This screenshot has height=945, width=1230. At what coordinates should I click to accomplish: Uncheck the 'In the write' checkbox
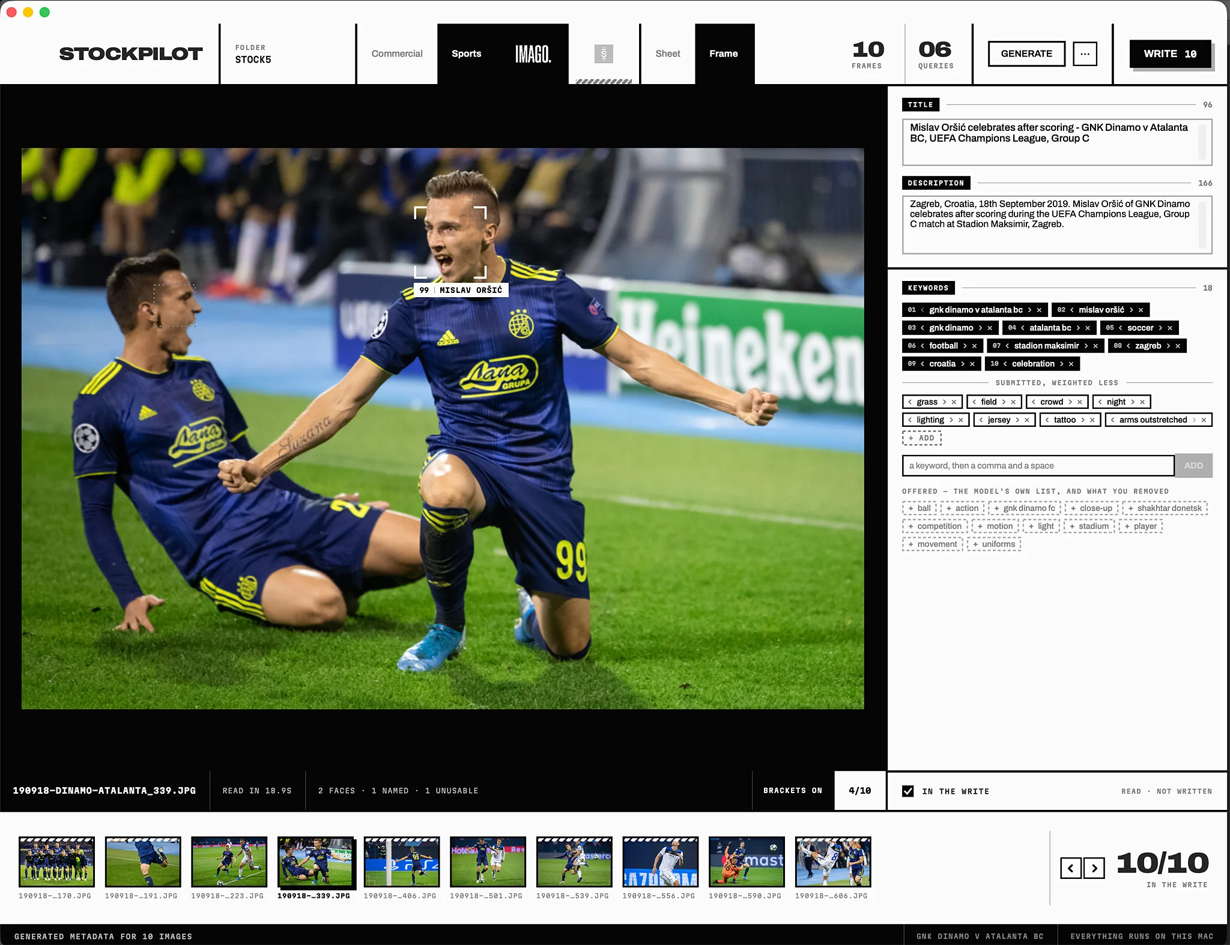point(908,791)
